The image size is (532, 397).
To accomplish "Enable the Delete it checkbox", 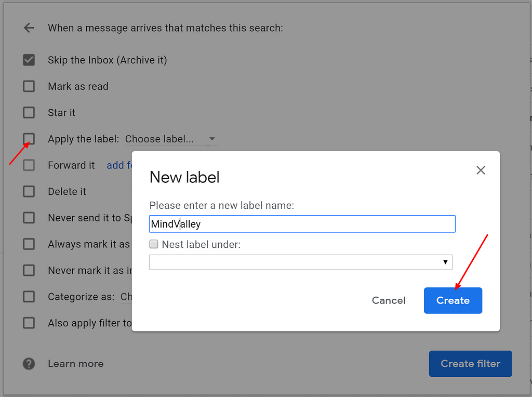I will coord(29,191).
